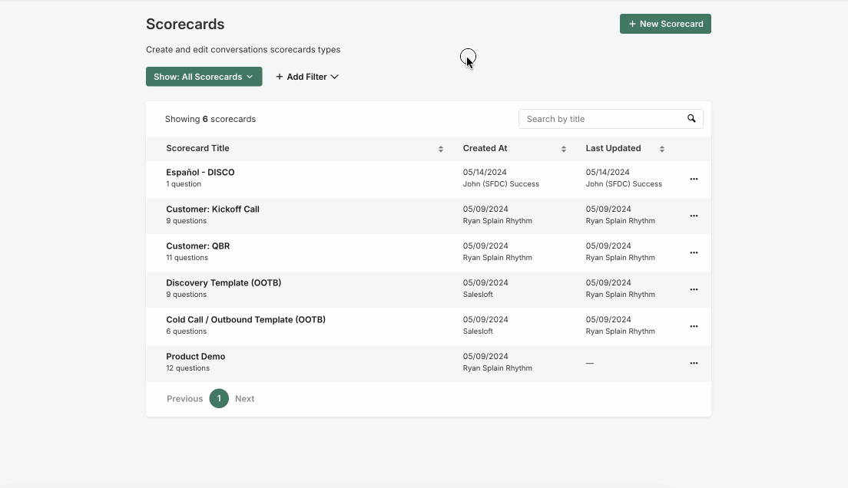The height and width of the screenshot is (488, 848).
Task: Select page 1 in pagination
Action: click(218, 398)
